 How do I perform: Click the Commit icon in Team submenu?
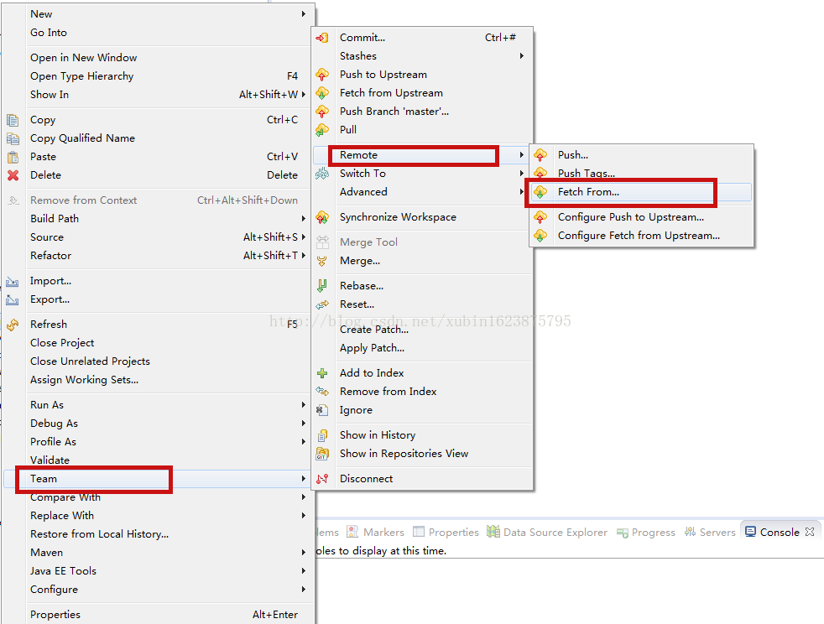pyautogui.click(x=322, y=38)
